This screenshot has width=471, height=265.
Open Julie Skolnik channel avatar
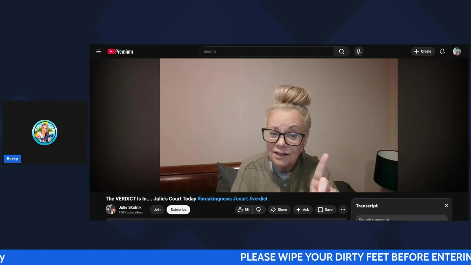point(110,209)
